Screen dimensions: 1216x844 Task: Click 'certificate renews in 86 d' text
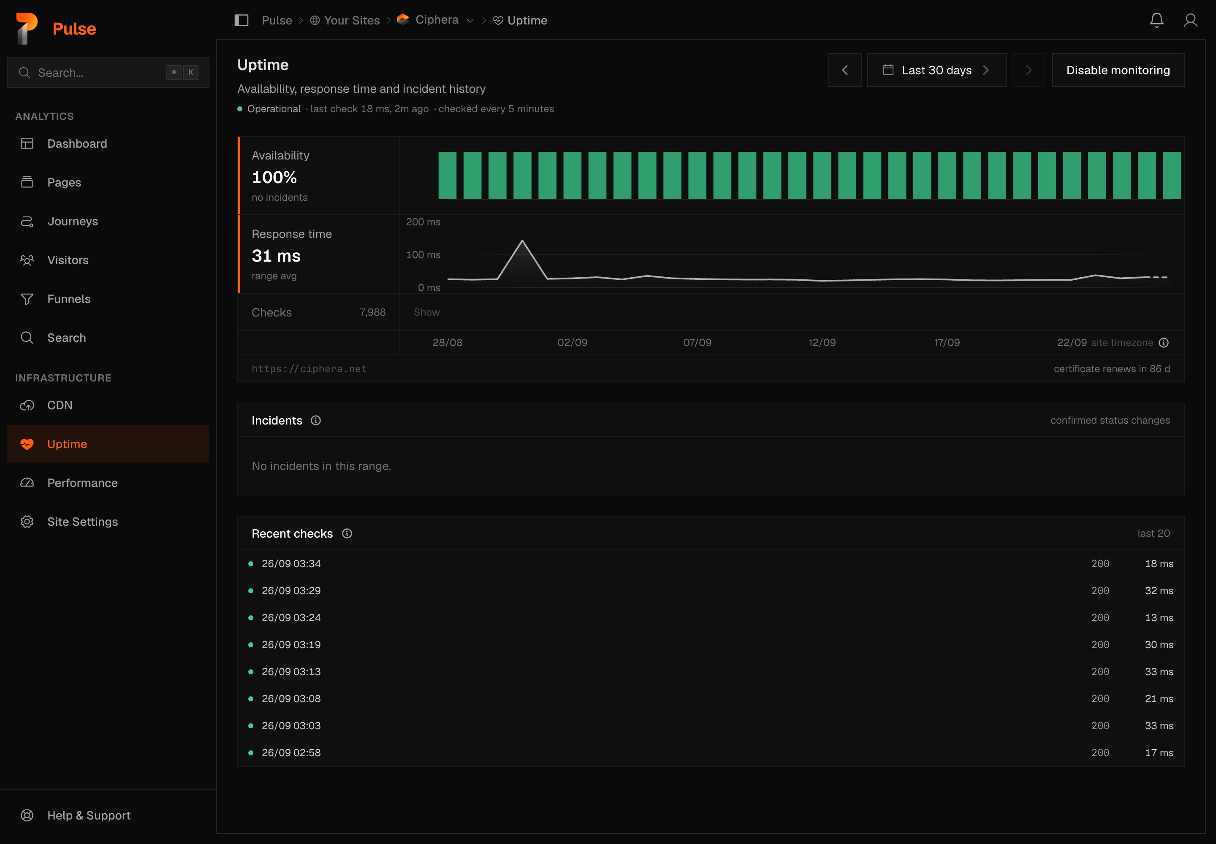tap(1111, 368)
